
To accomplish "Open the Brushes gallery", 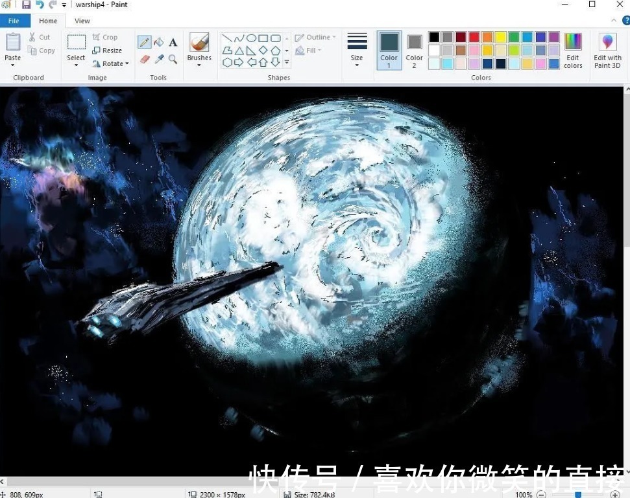I will coord(199,49).
